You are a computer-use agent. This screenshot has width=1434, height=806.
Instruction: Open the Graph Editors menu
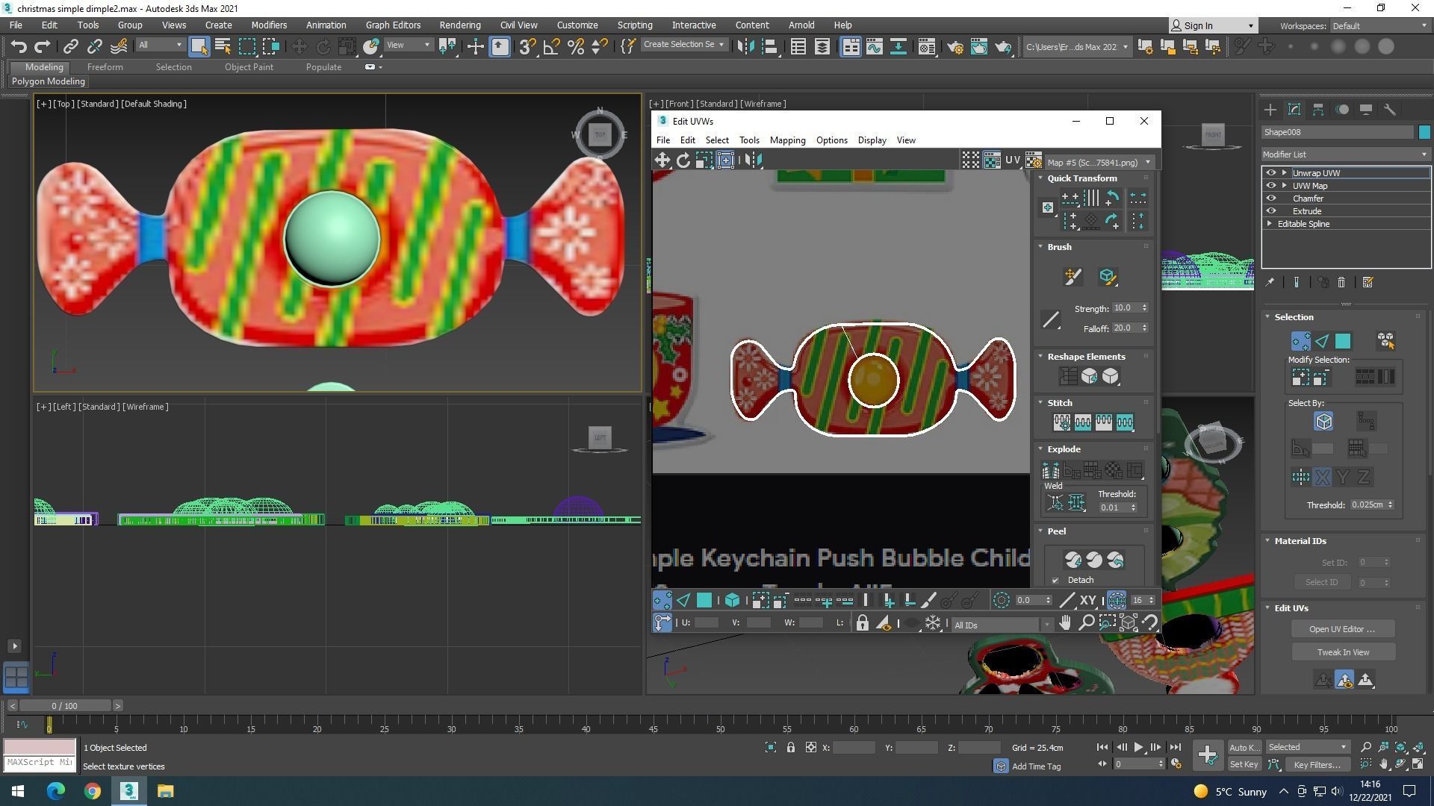[x=393, y=25]
